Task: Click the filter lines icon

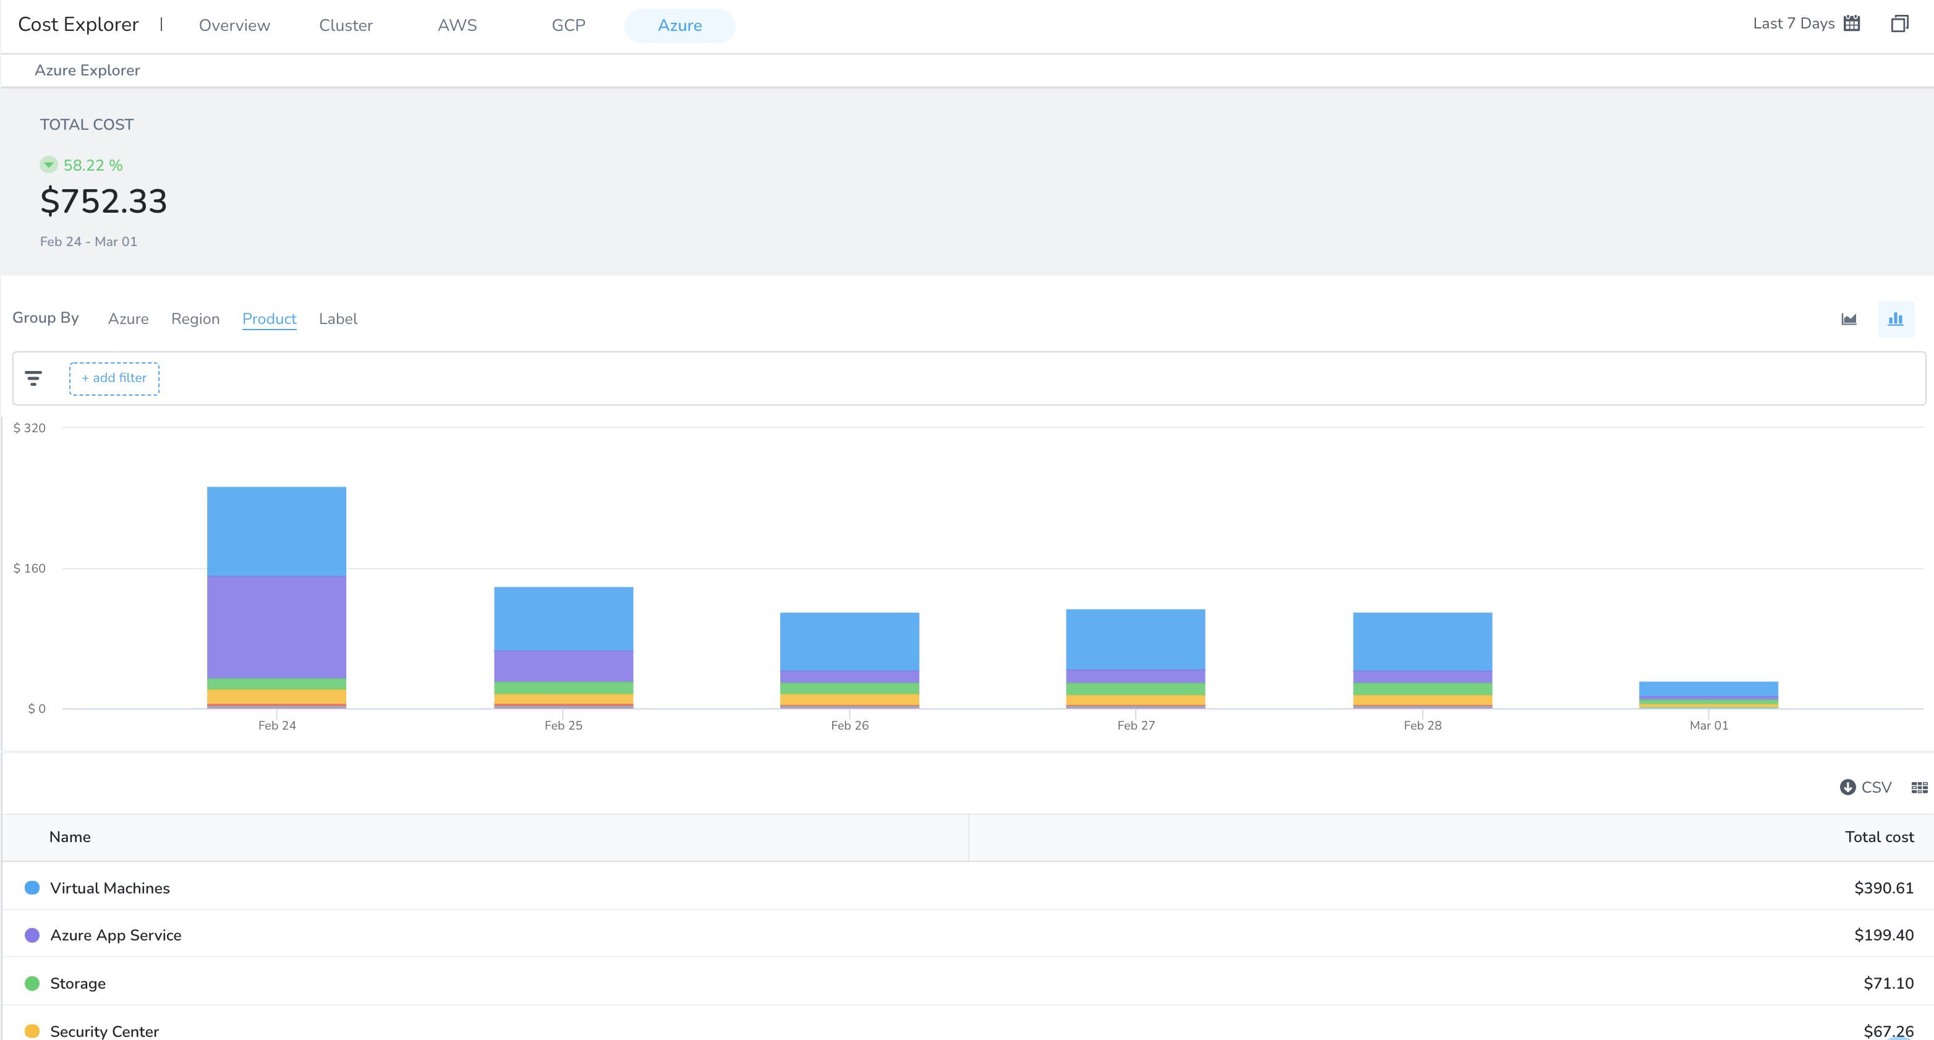Action: pyautogui.click(x=34, y=378)
